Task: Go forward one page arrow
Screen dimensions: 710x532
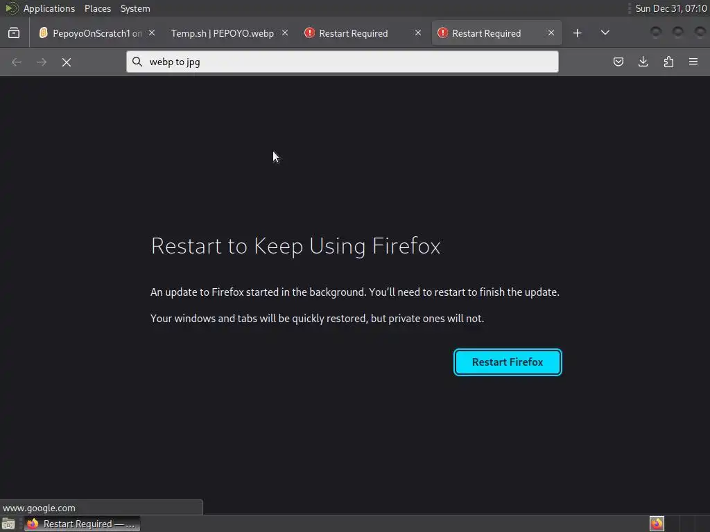Action: coord(41,62)
